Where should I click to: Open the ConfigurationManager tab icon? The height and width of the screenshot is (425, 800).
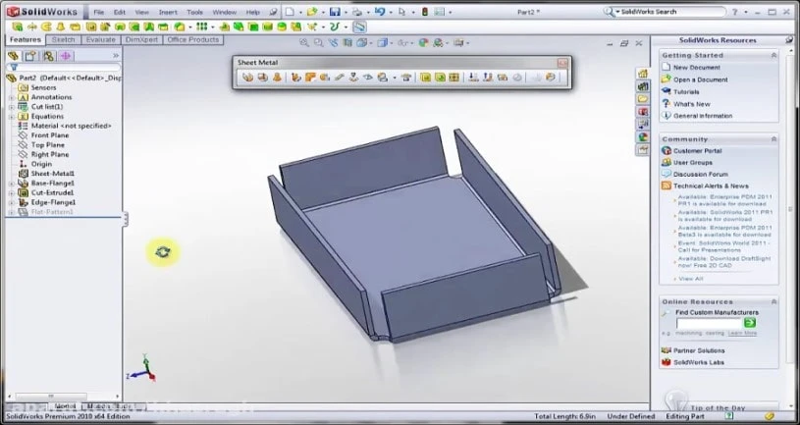pyautogui.click(x=47, y=56)
